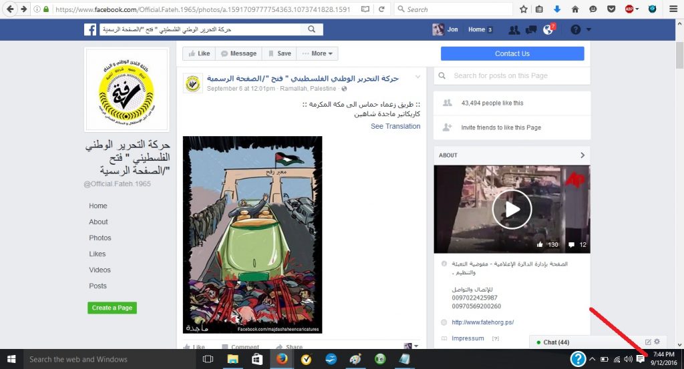
Task: Open the Windows Store taskbar icon
Action: point(257,359)
